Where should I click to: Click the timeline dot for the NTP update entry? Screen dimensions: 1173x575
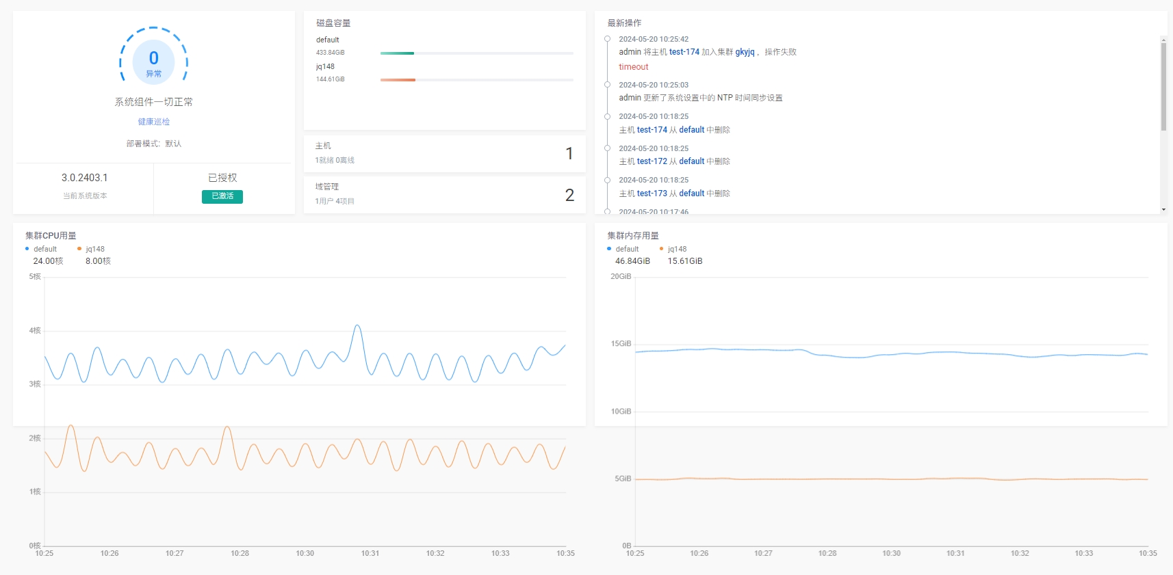pos(607,85)
